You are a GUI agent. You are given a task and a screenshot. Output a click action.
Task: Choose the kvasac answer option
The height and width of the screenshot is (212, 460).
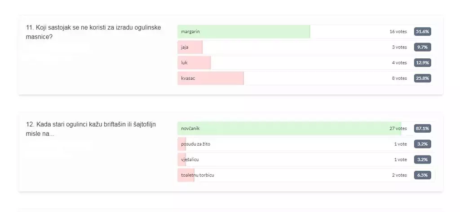coord(306,78)
